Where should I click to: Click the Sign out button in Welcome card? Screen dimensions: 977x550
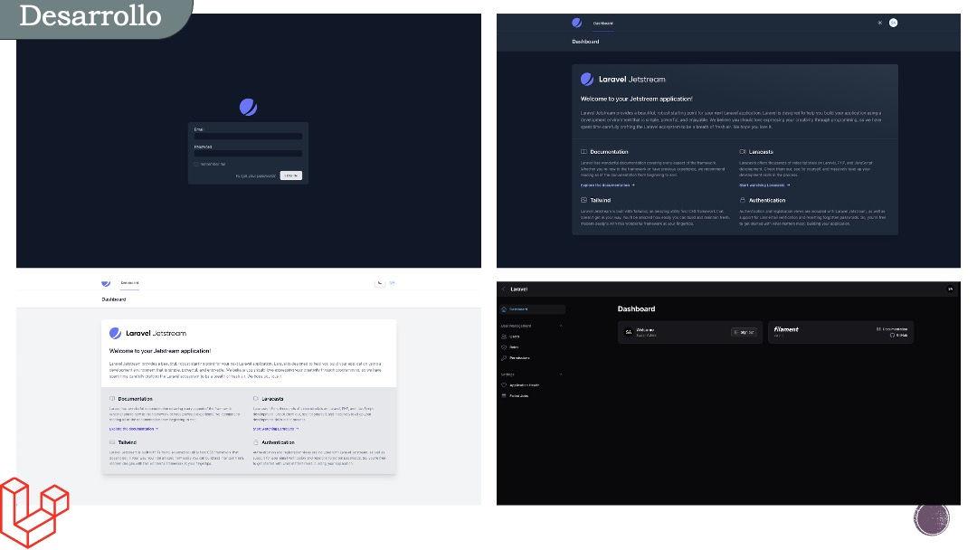(743, 332)
